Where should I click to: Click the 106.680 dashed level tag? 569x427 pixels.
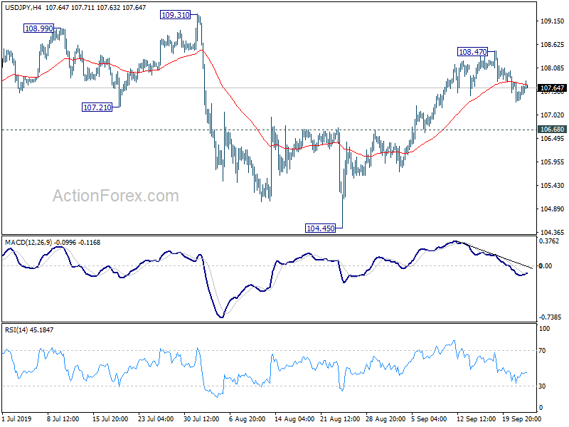coord(552,130)
